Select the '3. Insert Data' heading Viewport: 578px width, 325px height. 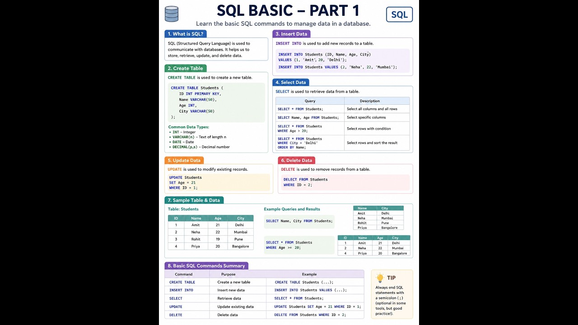click(x=291, y=34)
